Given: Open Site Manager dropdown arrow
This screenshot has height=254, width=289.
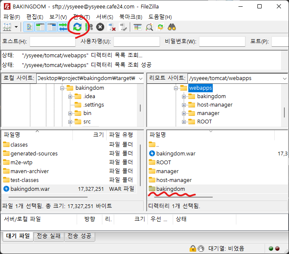Looking at the screenshot, I should click(x=16, y=27).
